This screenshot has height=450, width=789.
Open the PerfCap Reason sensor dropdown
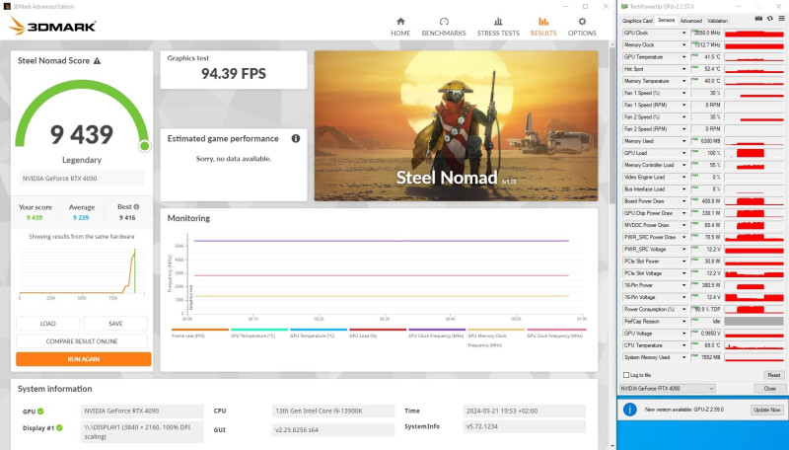[683, 321]
